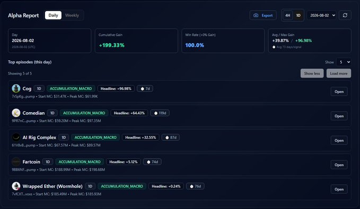Image resolution: width=360 pixels, height=209 pixels.
Task: Open the Wrapped Ether (Wormhole) episode
Action: pyautogui.click(x=339, y=189)
